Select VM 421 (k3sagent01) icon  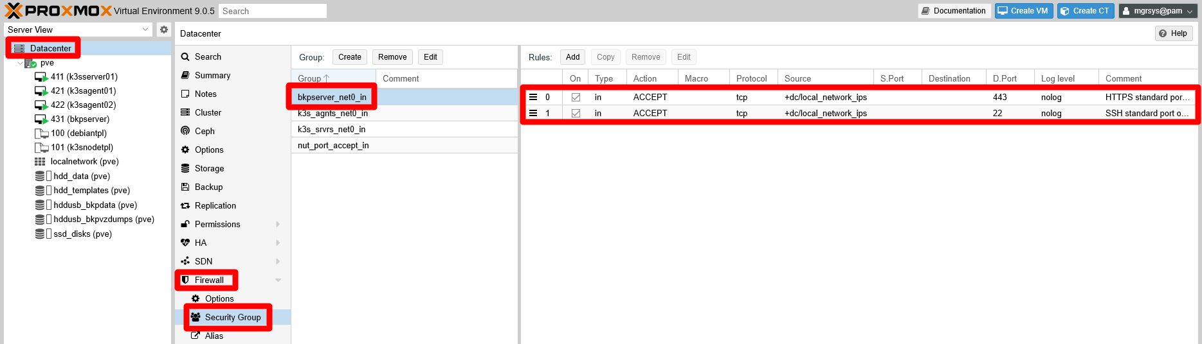pos(41,91)
